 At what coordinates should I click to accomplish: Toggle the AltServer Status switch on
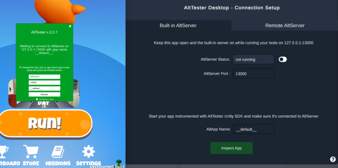pyautogui.click(x=283, y=60)
